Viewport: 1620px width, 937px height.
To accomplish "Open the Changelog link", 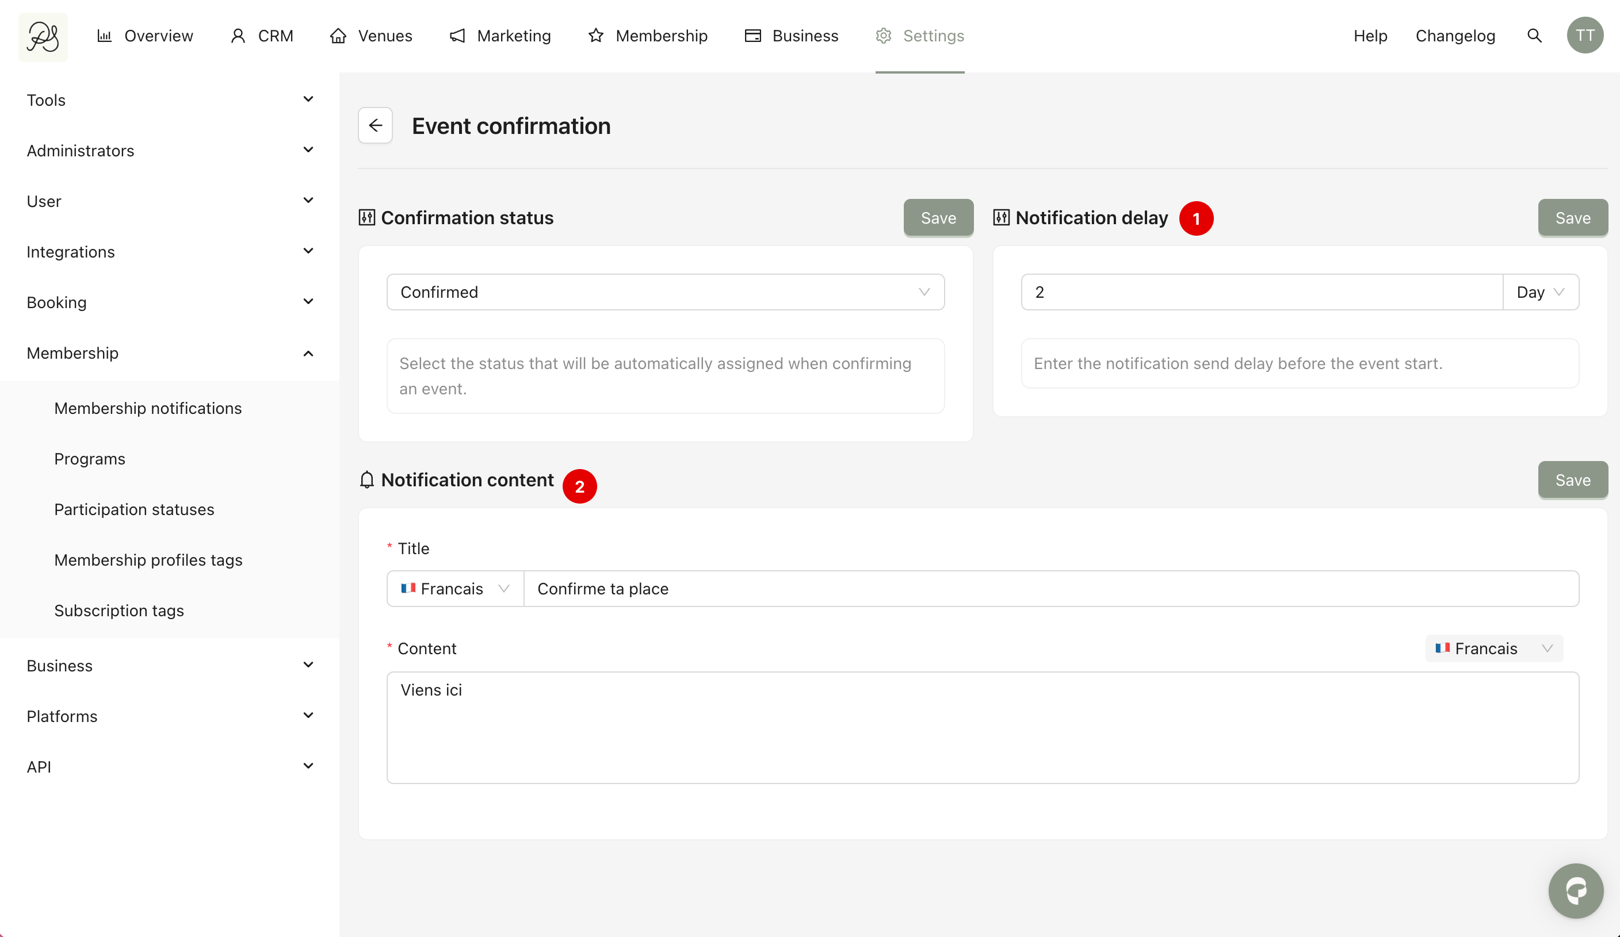I will (1455, 36).
